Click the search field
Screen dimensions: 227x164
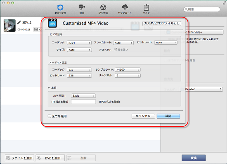(202, 9)
